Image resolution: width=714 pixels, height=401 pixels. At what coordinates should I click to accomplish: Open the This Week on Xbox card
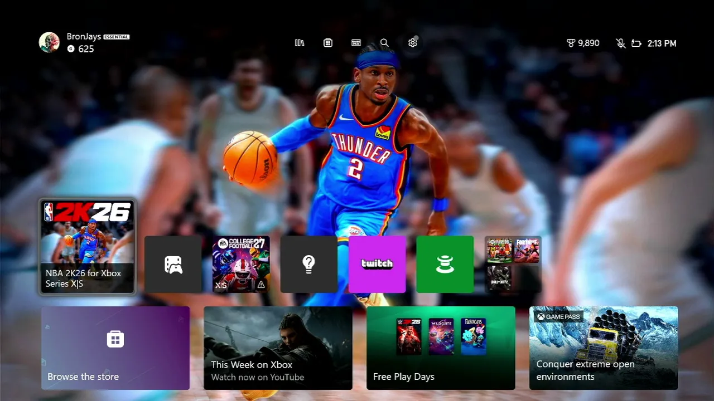(278, 348)
